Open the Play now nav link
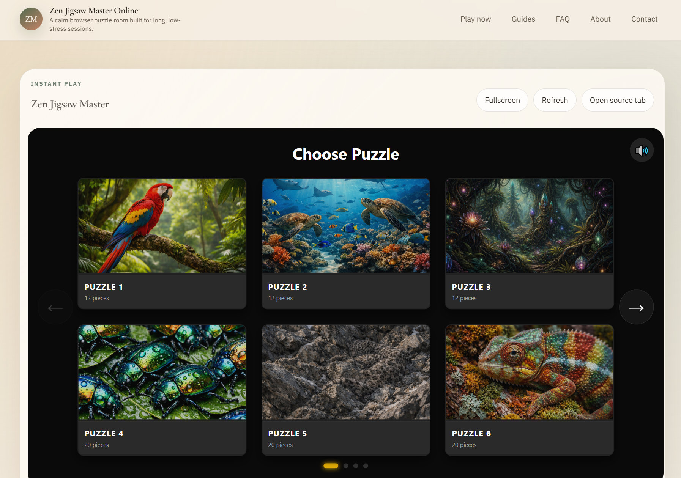The image size is (681, 478). coord(476,19)
